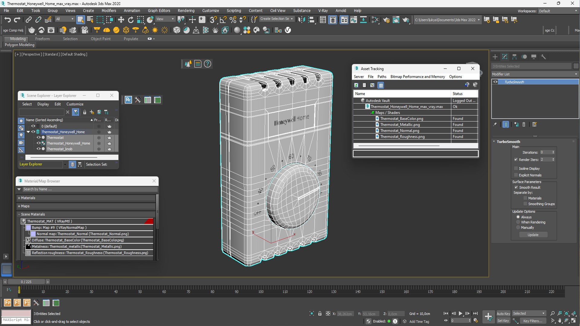Image resolution: width=580 pixels, height=326 pixels.
Task: Click the Rc button beside viewport
Action: pos(128,100)
